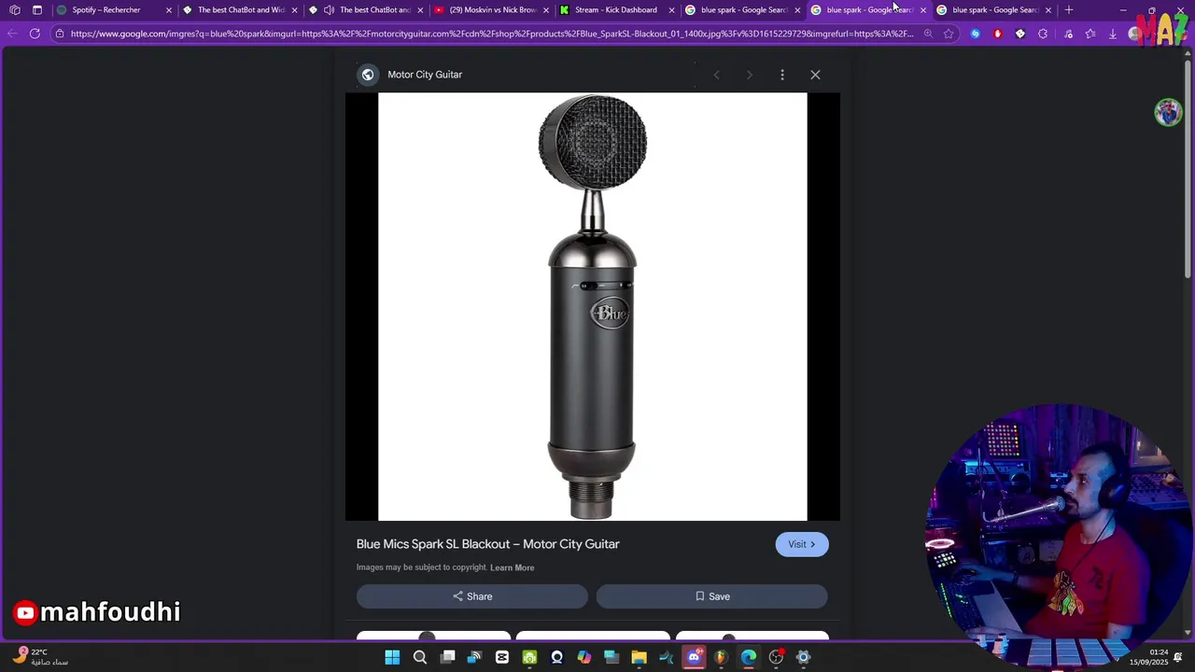Go to the previous image result arrow
This screenshot has width=1195, height=672.
tap(716, 75)
